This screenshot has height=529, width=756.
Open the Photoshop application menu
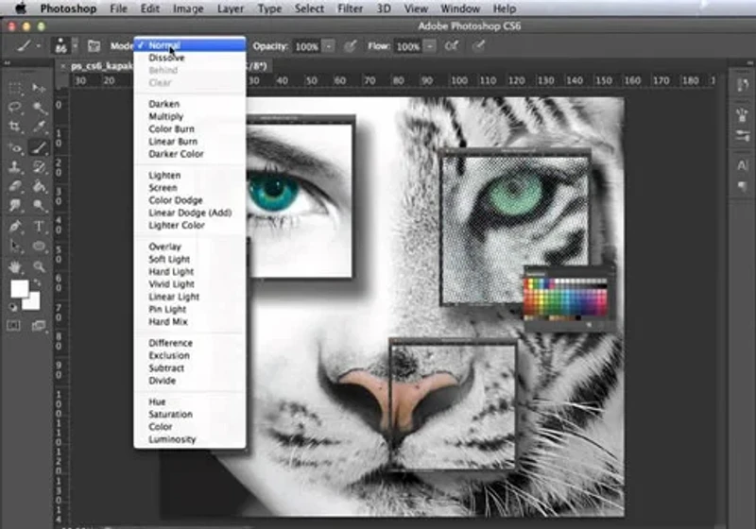[x=68, y=9]
